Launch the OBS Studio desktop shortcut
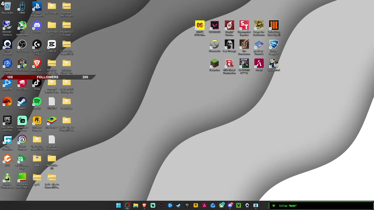This screenshot has width=374, height=210. (x=22, y=46)
